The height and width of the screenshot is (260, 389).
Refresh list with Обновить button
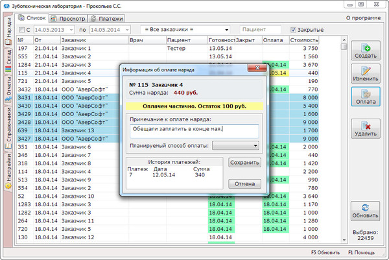366,211
